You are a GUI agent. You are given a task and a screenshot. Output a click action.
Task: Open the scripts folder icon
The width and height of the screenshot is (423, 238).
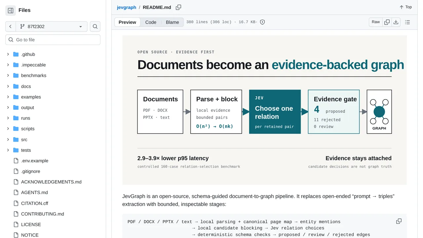[16, 129]
